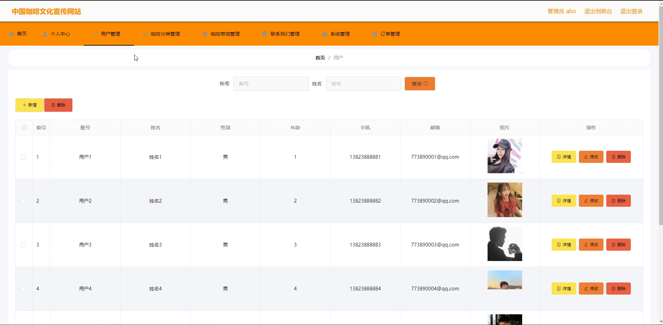
Task: Click the power icon beside 用户管理
Action: click(x=95, y=34)
